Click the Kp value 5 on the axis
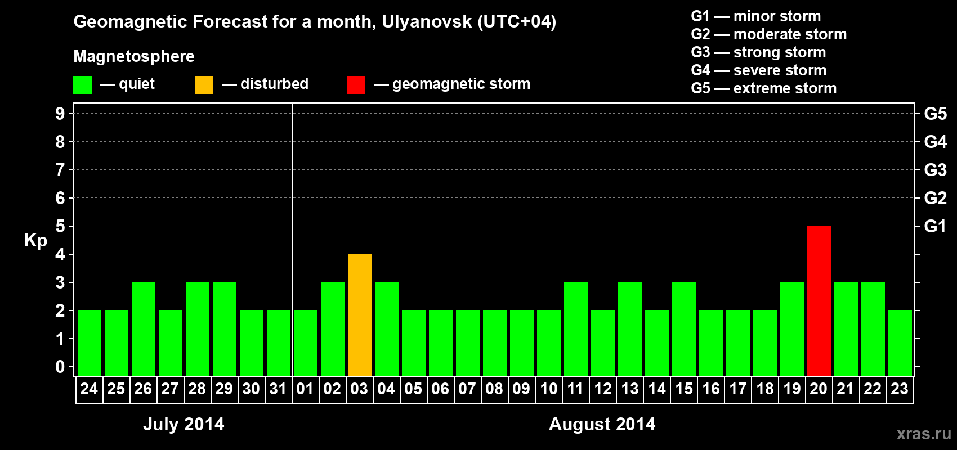 (x=60, y=226)
